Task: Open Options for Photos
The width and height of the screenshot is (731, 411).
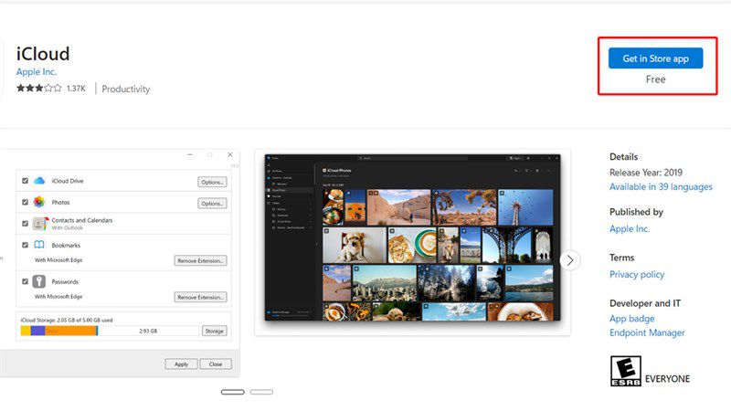Action: (x=213, y=204)
